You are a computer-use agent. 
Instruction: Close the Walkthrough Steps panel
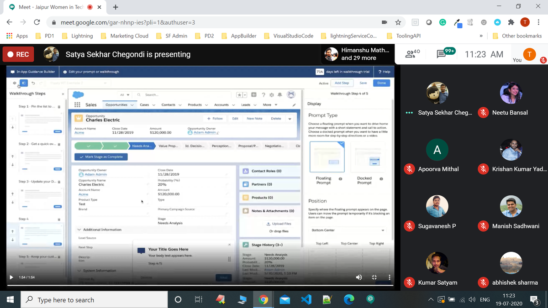[x=63, y=94]
